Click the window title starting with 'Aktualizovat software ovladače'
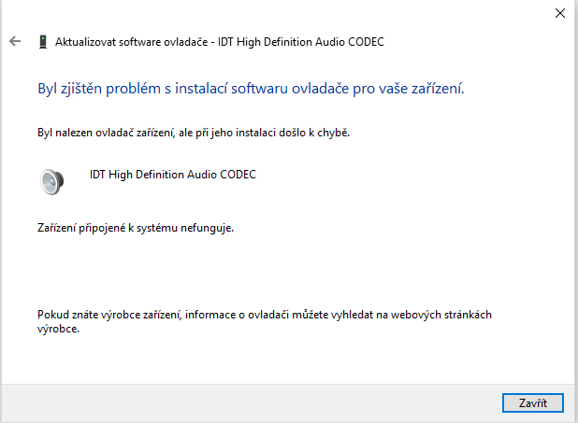Screen dimensions: 578x423 [x=220, y=42]
